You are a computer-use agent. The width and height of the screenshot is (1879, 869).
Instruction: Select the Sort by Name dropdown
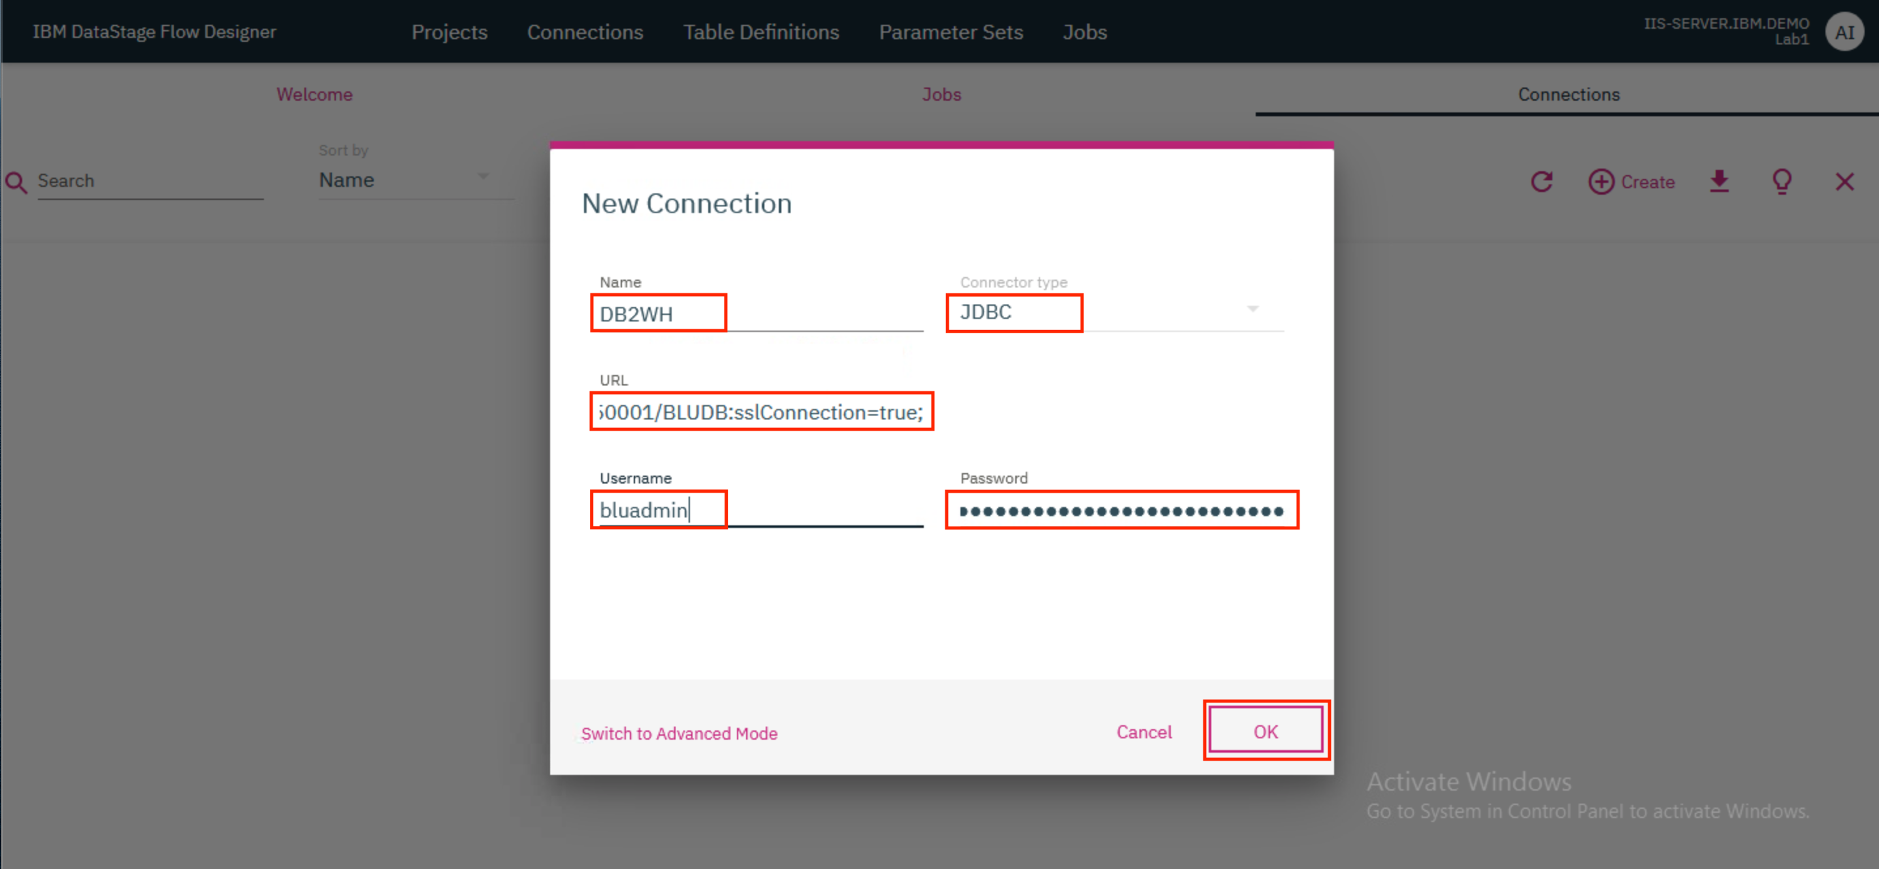click(x=401, y=180)
